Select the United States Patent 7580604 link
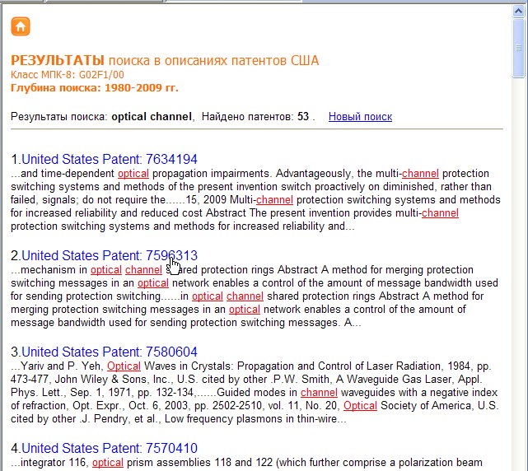This screenshot has height=471, width=528. coord(109,352)
